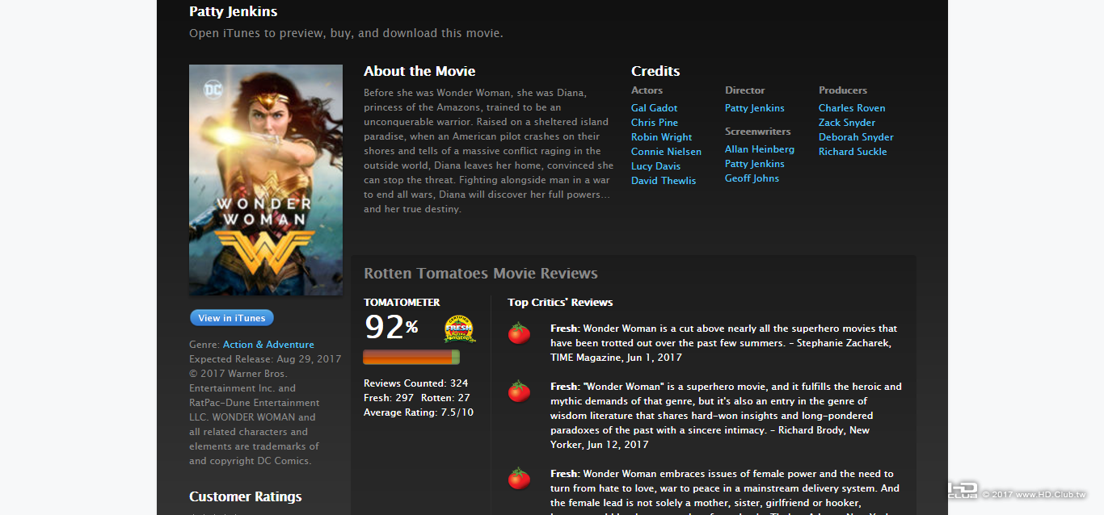Click the Patty Jenkins heading at top
The width and height of the screenshot is (1104, 515).
click(x=233, y=11)
